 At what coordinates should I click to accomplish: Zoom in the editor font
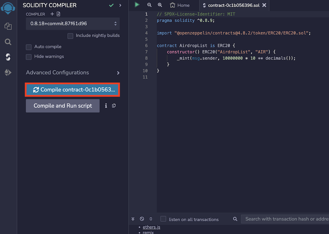click(160, 5)
